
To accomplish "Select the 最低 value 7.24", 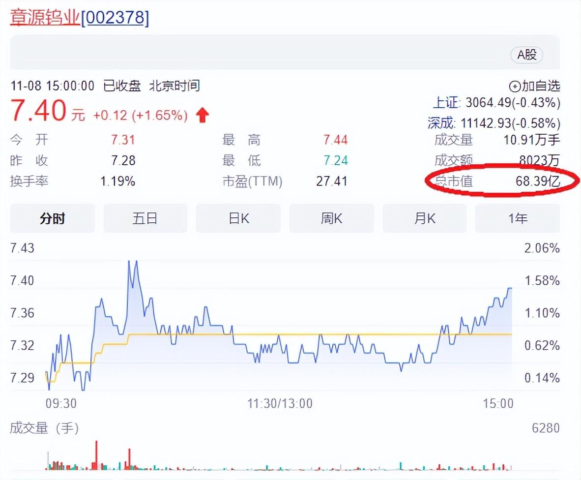I will [335, 160].
